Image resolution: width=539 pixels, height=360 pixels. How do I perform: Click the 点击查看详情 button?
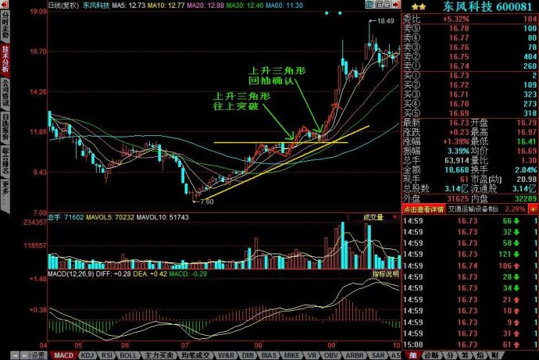(423, 209)
